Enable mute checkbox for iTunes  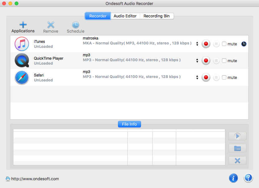pos(224,44)
